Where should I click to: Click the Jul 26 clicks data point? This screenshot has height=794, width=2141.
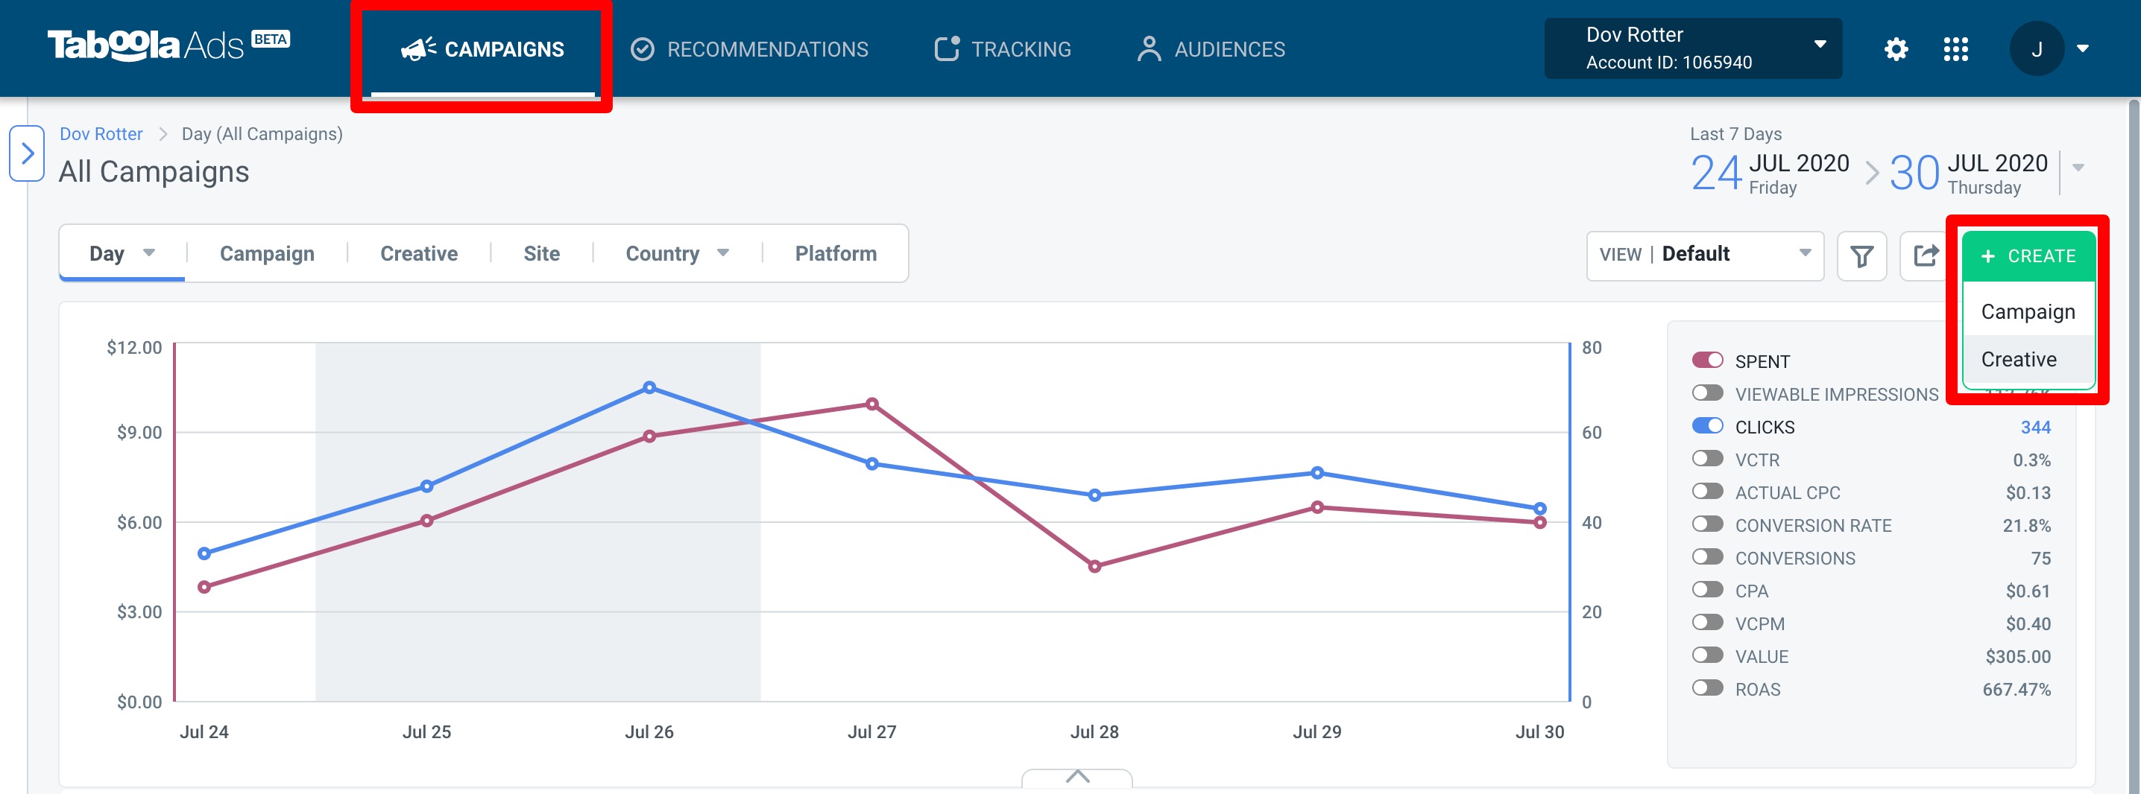[x=649, y=387]
